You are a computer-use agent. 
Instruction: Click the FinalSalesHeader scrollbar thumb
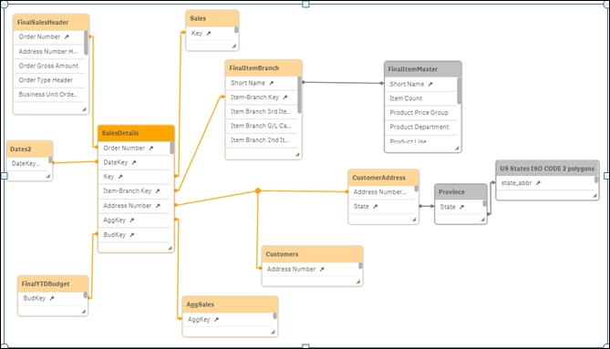click(86, 43)
